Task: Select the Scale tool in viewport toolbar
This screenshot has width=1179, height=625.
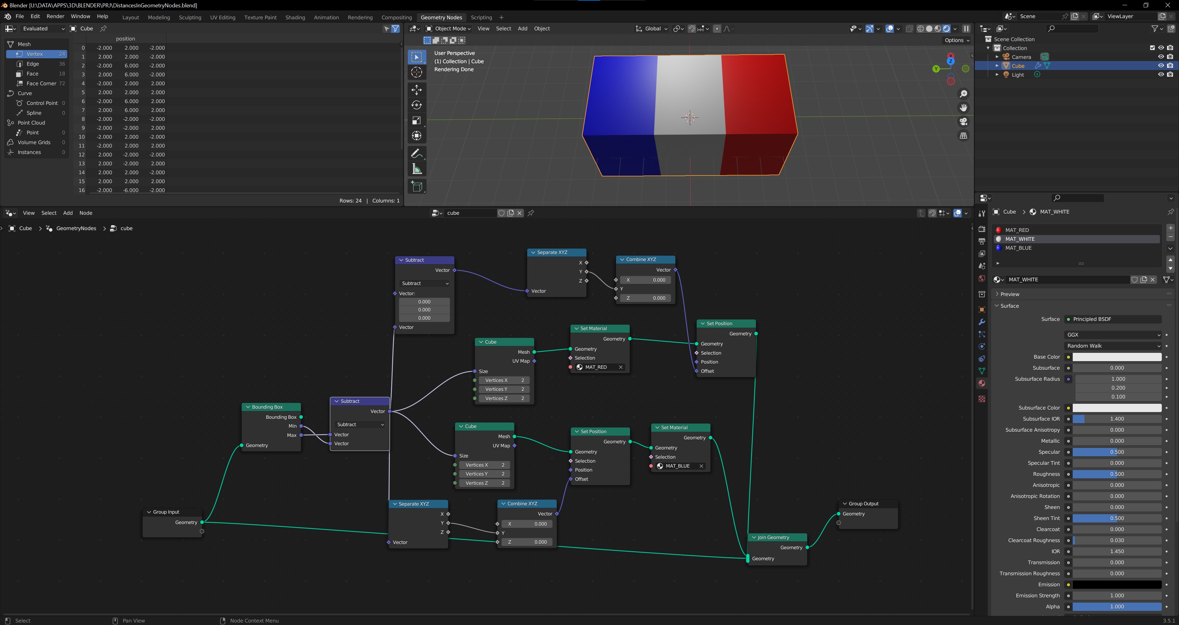Action: pyautogui.click(x=417, y=120)
